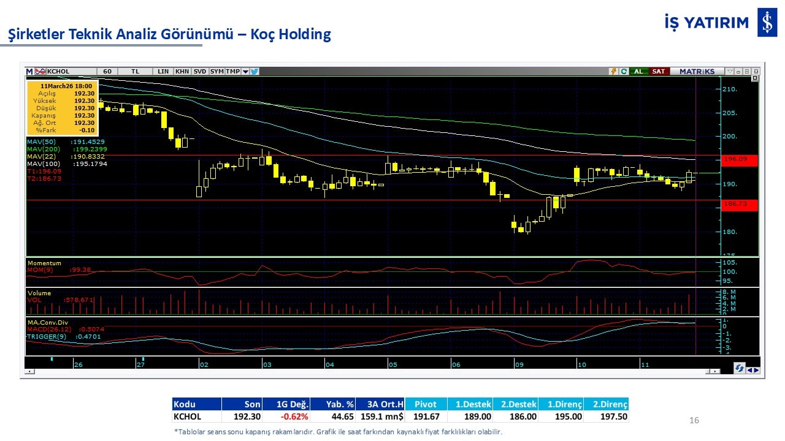The image size is (785, 441).
Task: Open the SYM toolbar item
Action: coord(216,72)
